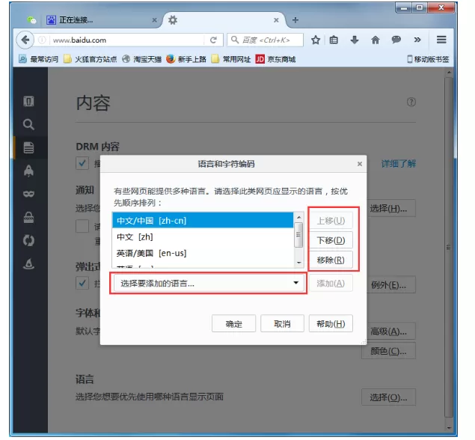Viewport: 475px width, 440px height.
Task: Toggle the DRM content checkbox
Action: (82, 163)
